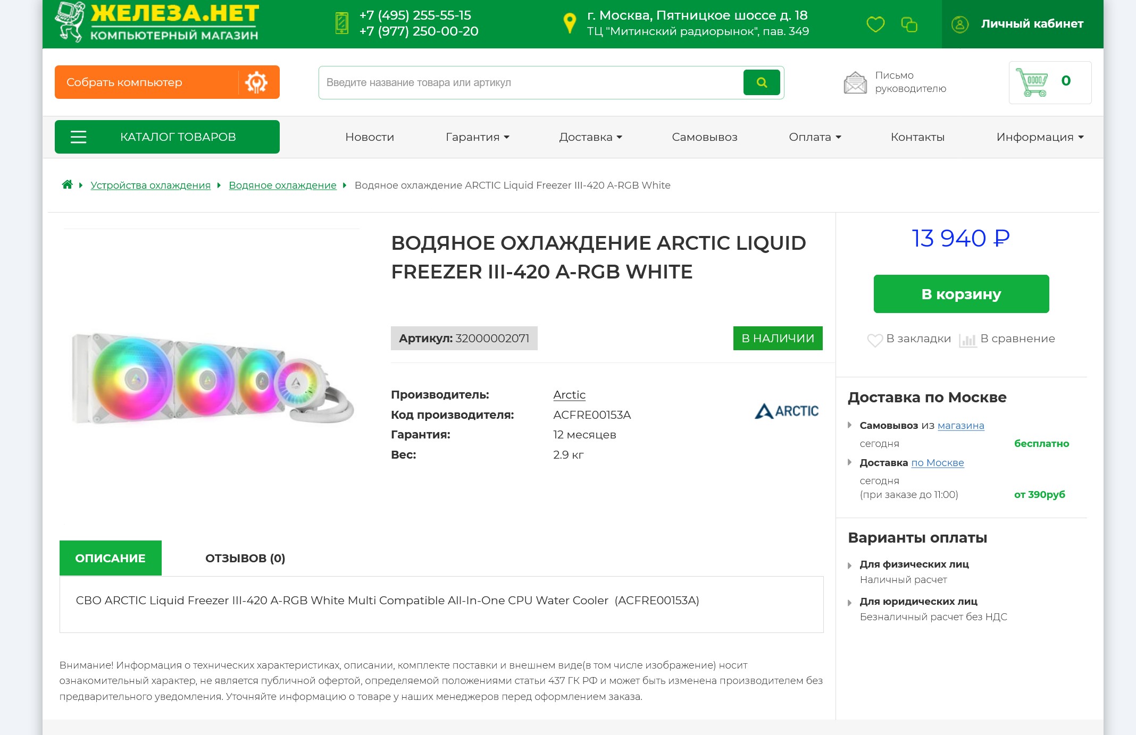Switch to the 'ОТЗЫВОВ (0)' tab
The width and height of the screenshot is (1136, 735).
click(245, 558)
